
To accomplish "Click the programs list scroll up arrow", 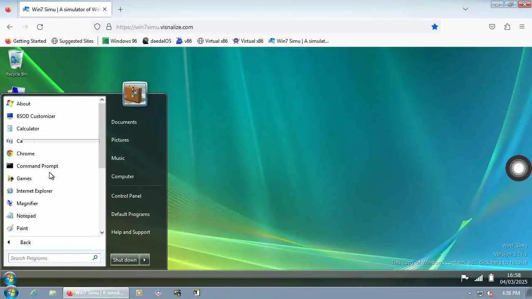I will (x=102, y=100).
